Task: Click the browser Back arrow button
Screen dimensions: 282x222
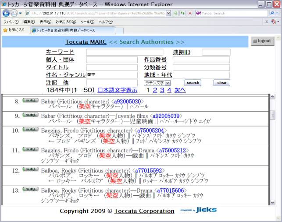Action: point(6,13)
